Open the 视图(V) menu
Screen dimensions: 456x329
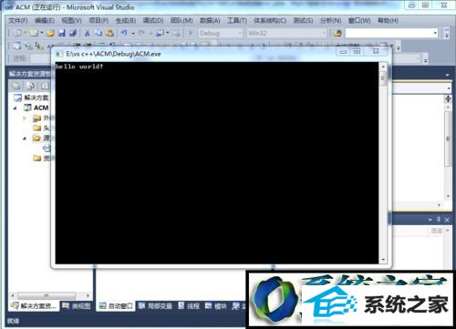[72, 21]
